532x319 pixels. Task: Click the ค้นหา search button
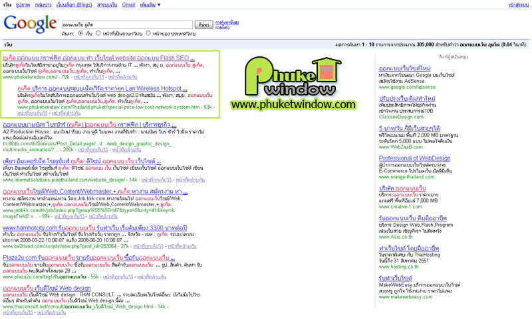pyautogui.click(x=203, y=25)
